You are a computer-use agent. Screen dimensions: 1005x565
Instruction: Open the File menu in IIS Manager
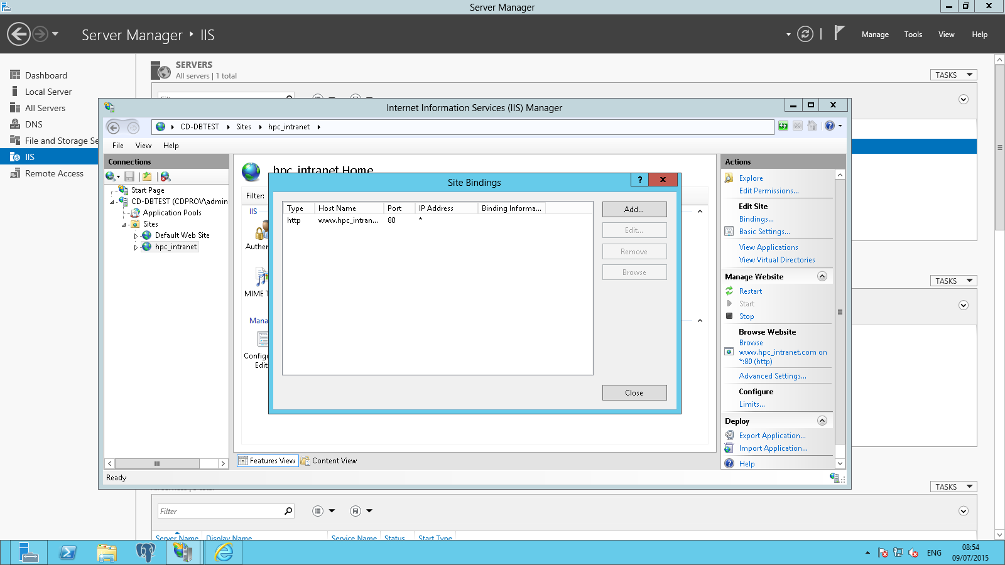[x=118, y=145]
